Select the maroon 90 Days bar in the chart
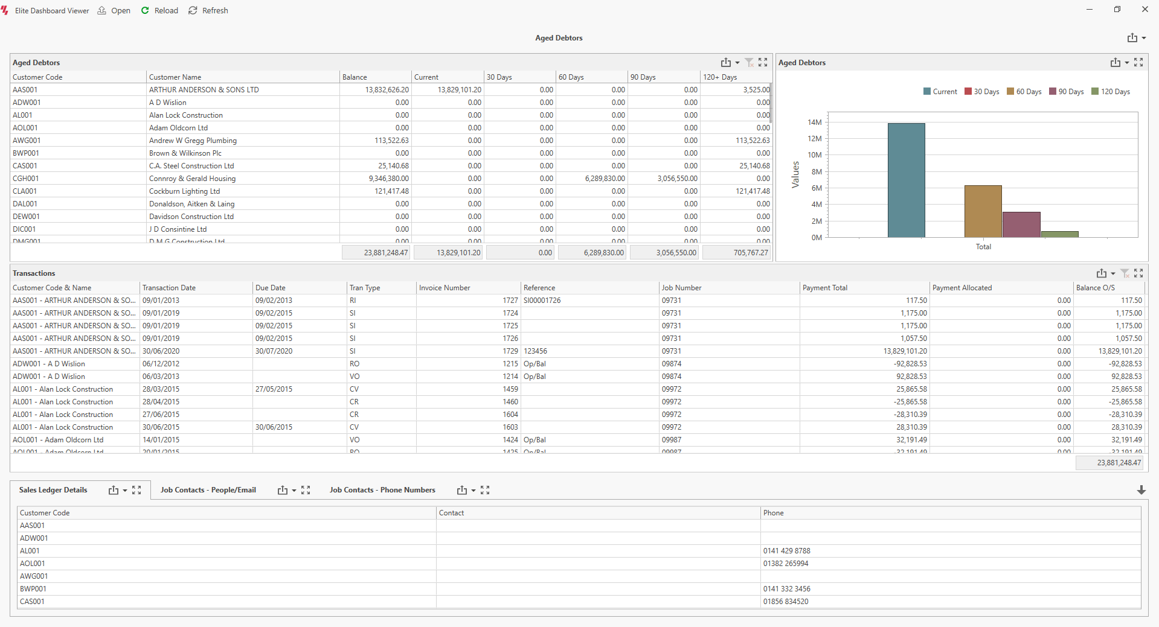 pyautogui.click(x=1021, y=224)
